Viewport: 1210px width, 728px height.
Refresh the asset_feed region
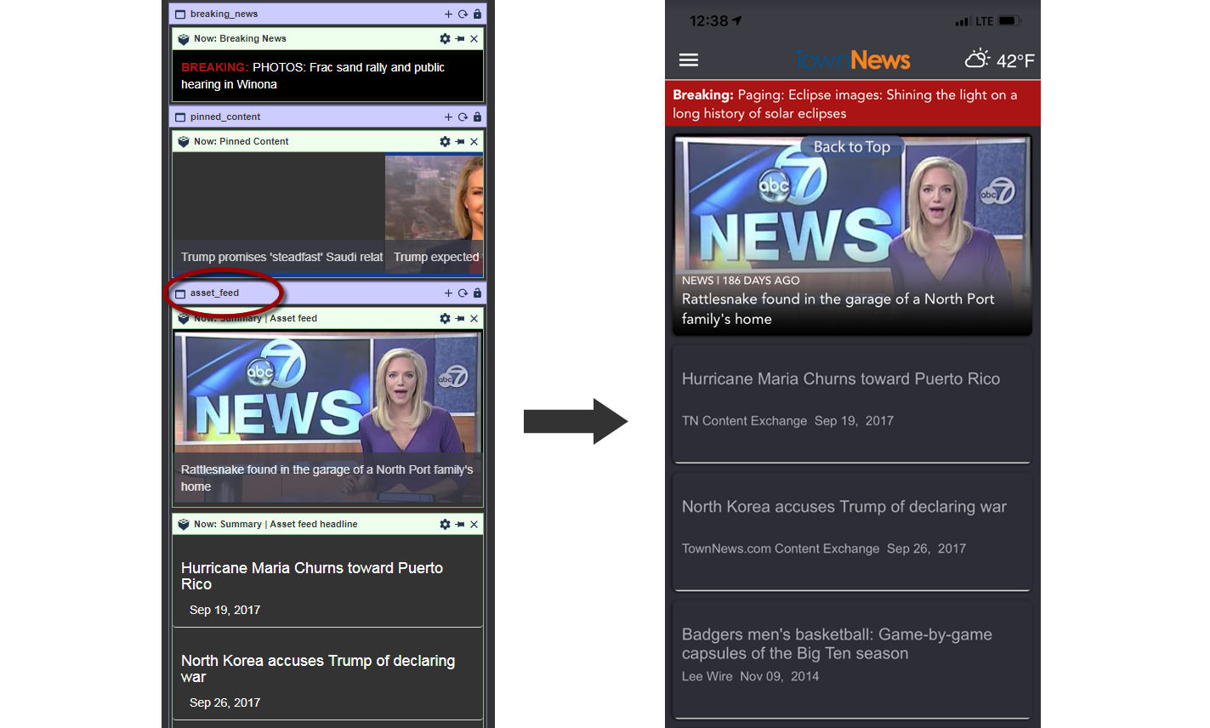(x=463, y=293)
